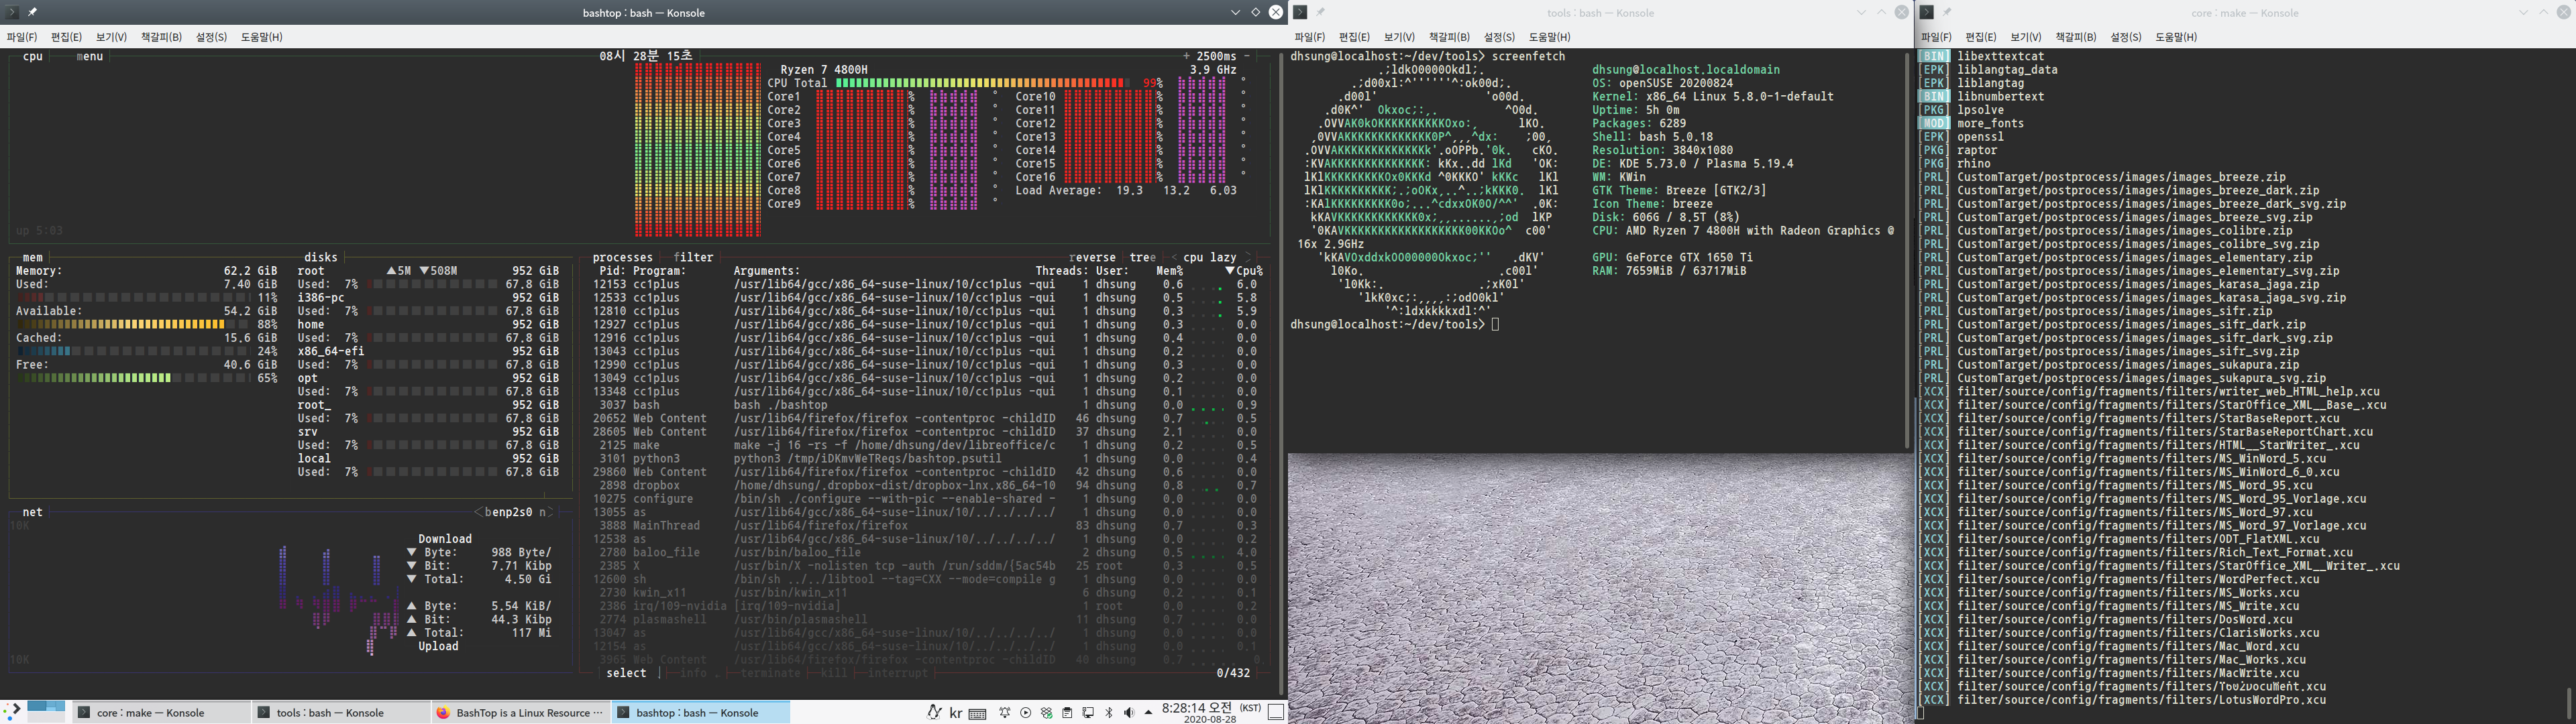Viewport: 2576px width, 724px height.
Task: Open the Dropbox tray icon
Action: 1047,713
